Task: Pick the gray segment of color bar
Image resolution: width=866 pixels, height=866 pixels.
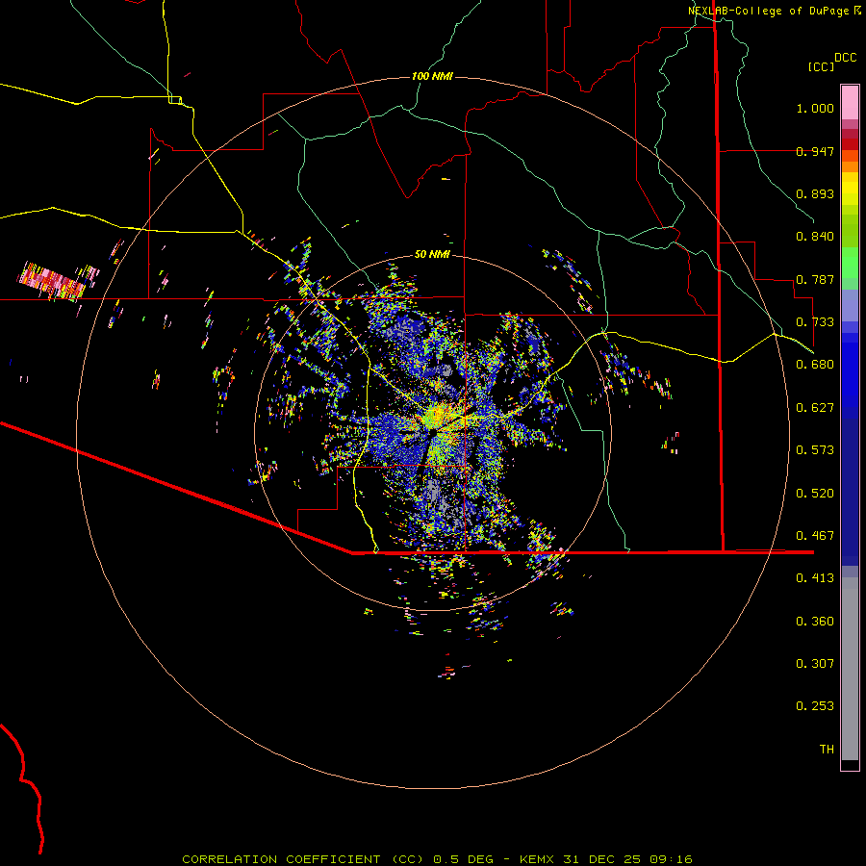Action: pyautogui.click(x=850, y=669)
